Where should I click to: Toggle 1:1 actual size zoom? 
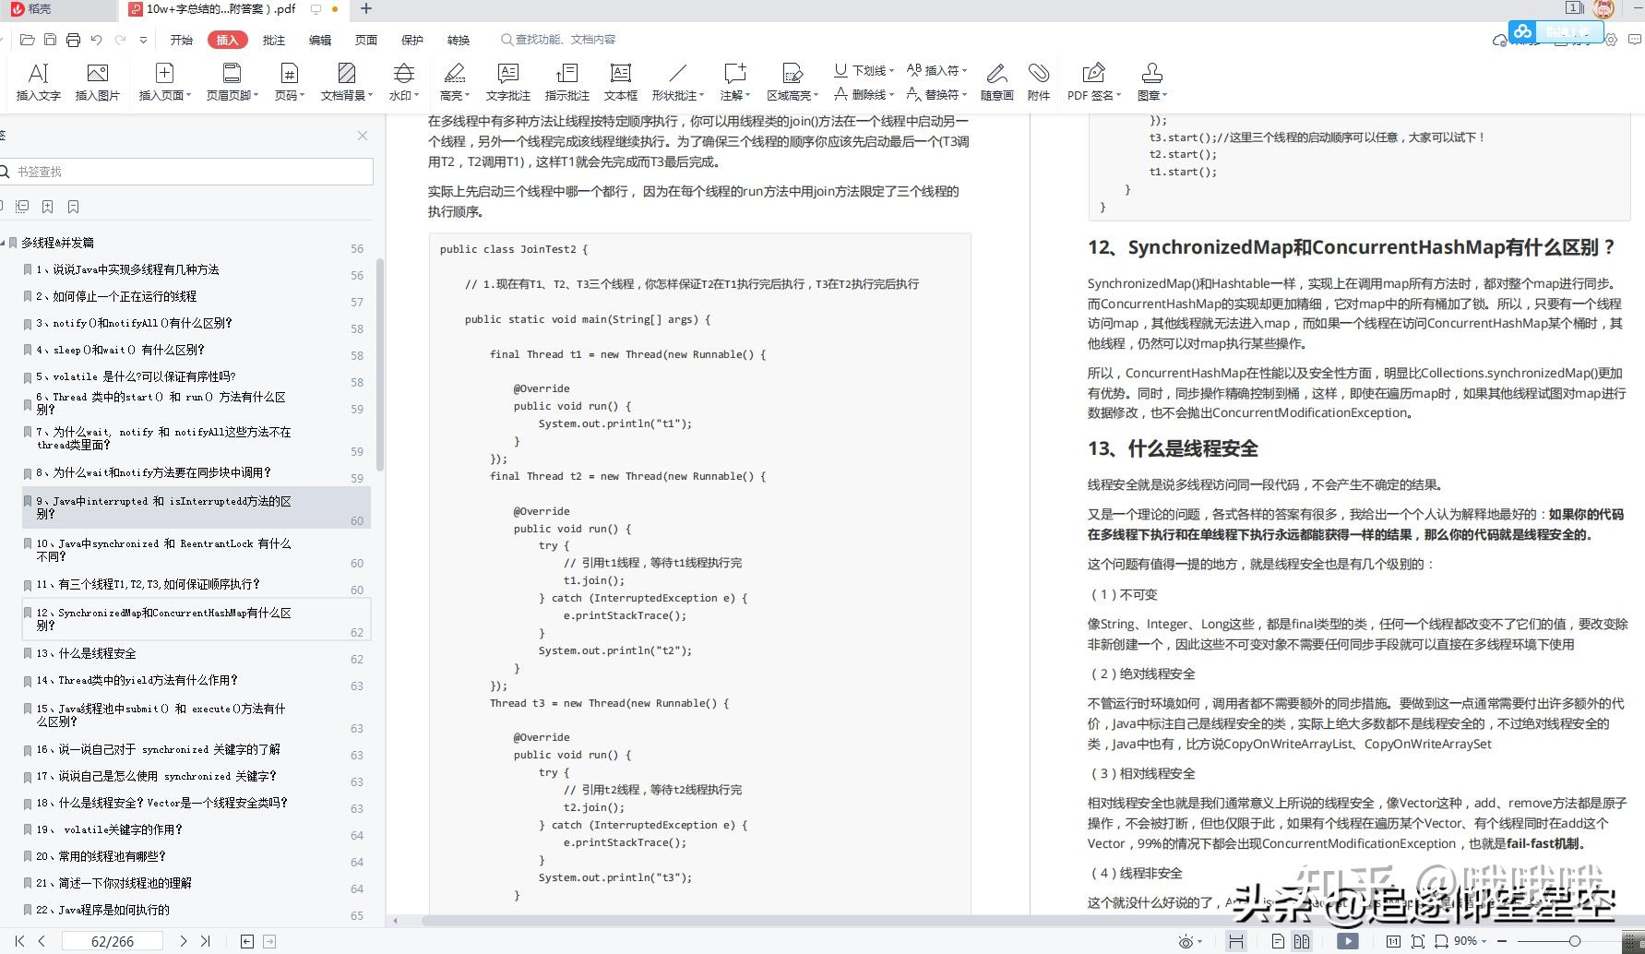[x=1393, y=940]
